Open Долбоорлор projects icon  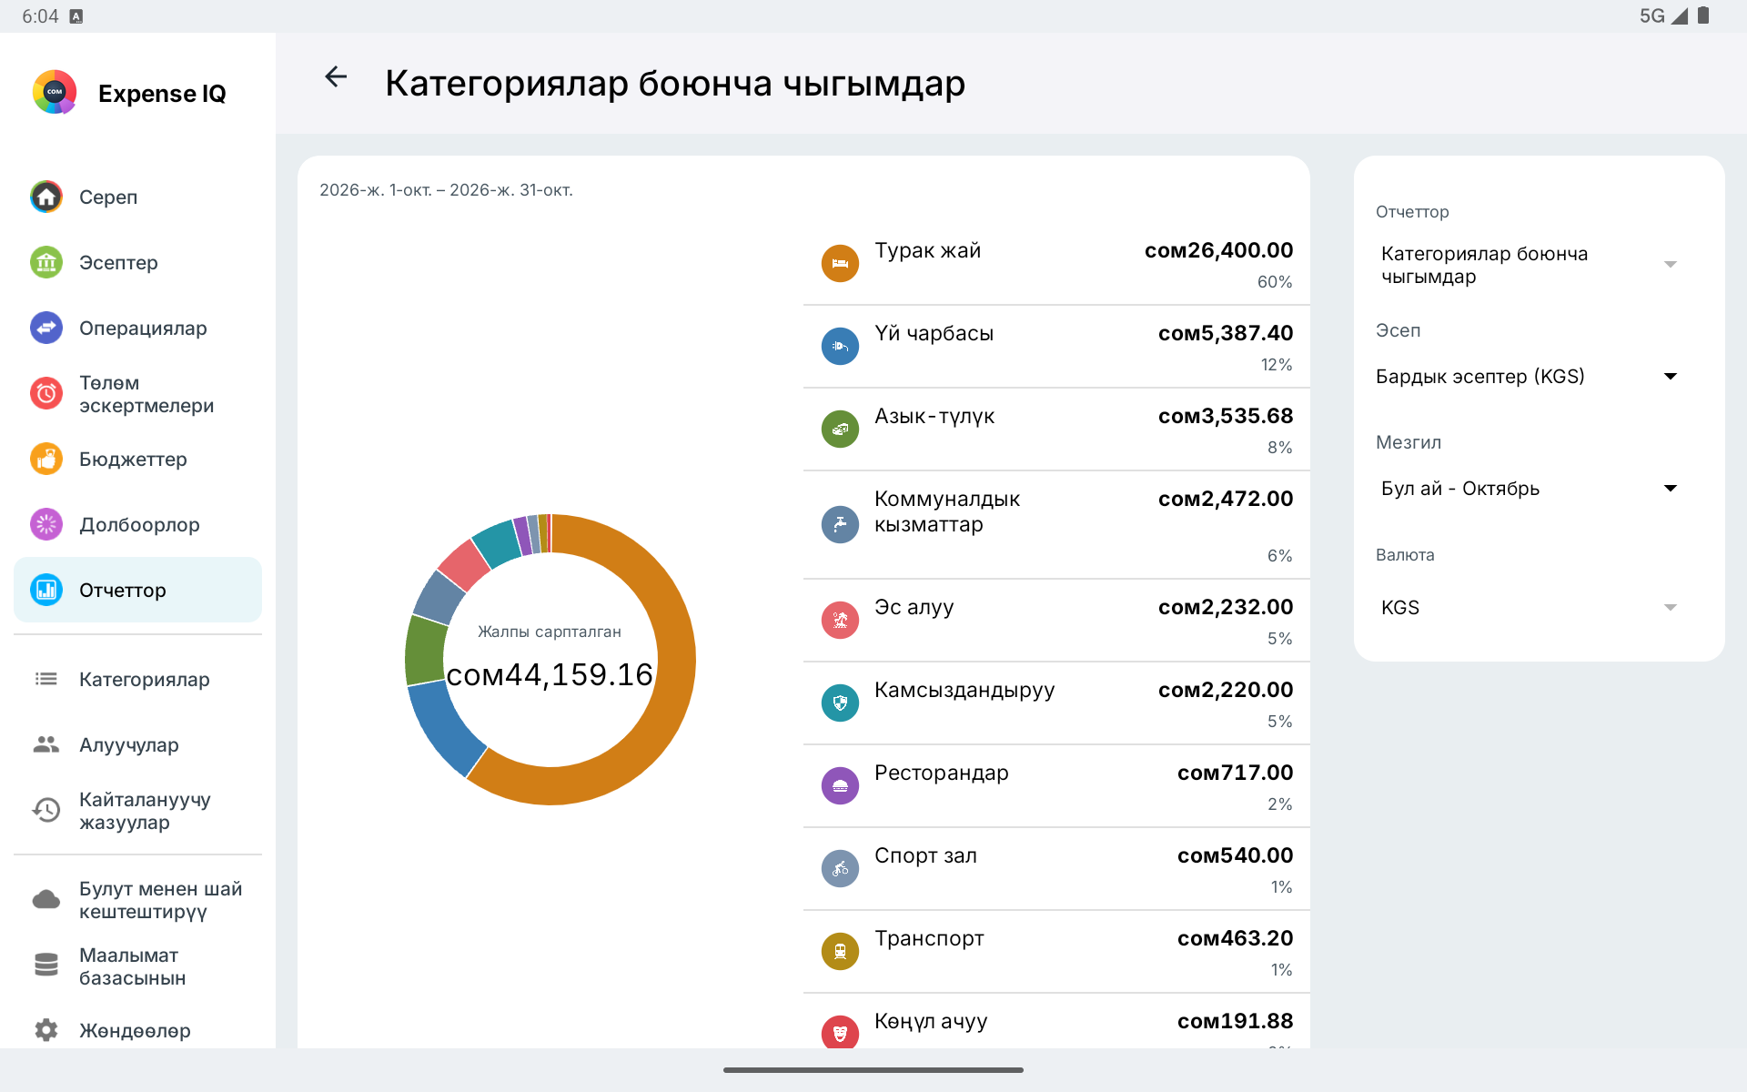46,524
